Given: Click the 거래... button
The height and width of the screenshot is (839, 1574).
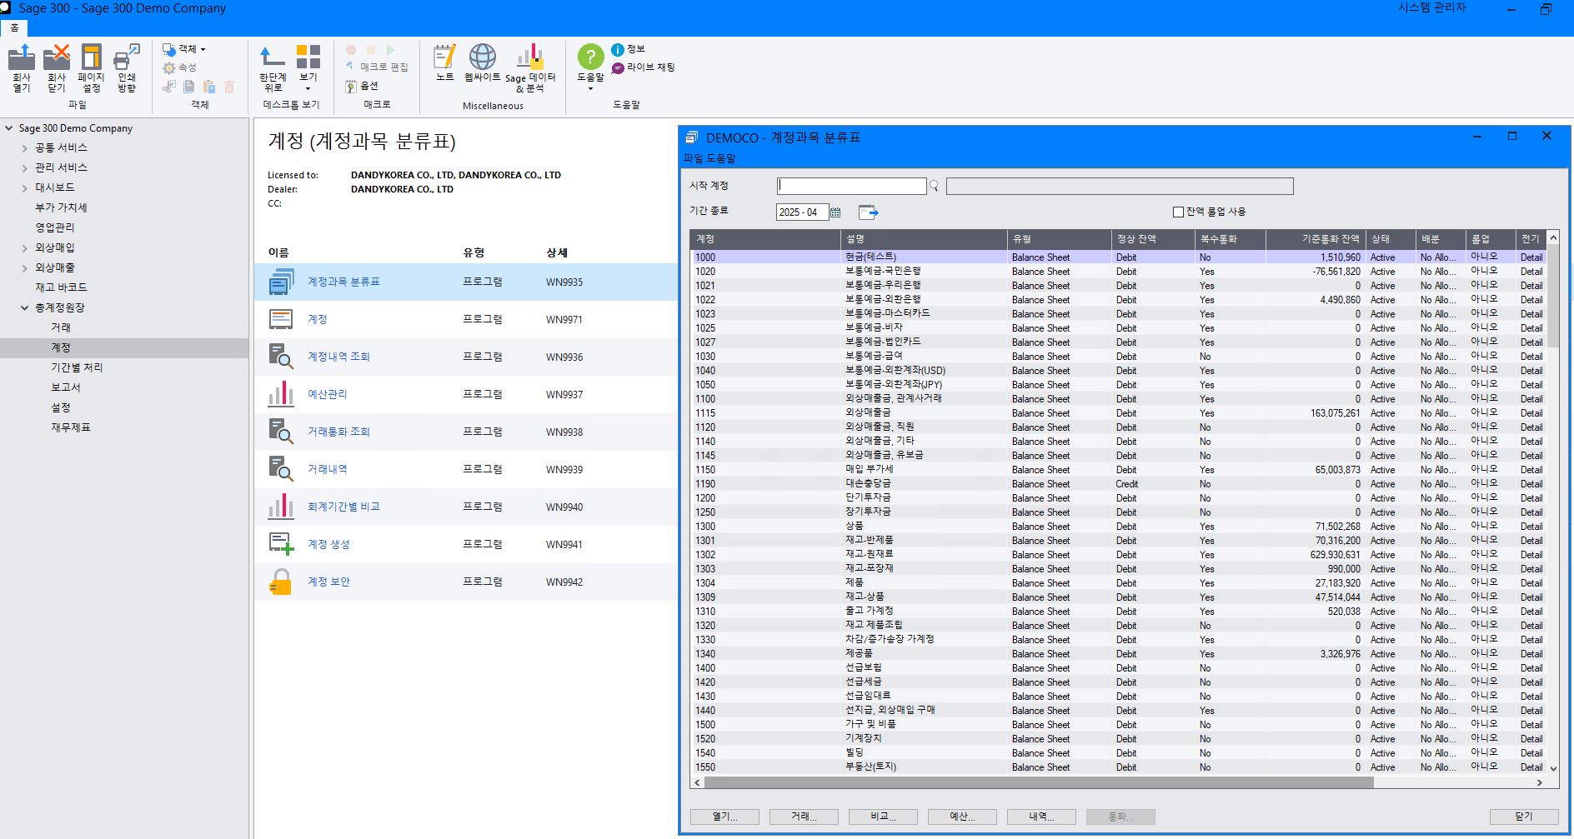Looking at the screenshot, I should point(804,817).
